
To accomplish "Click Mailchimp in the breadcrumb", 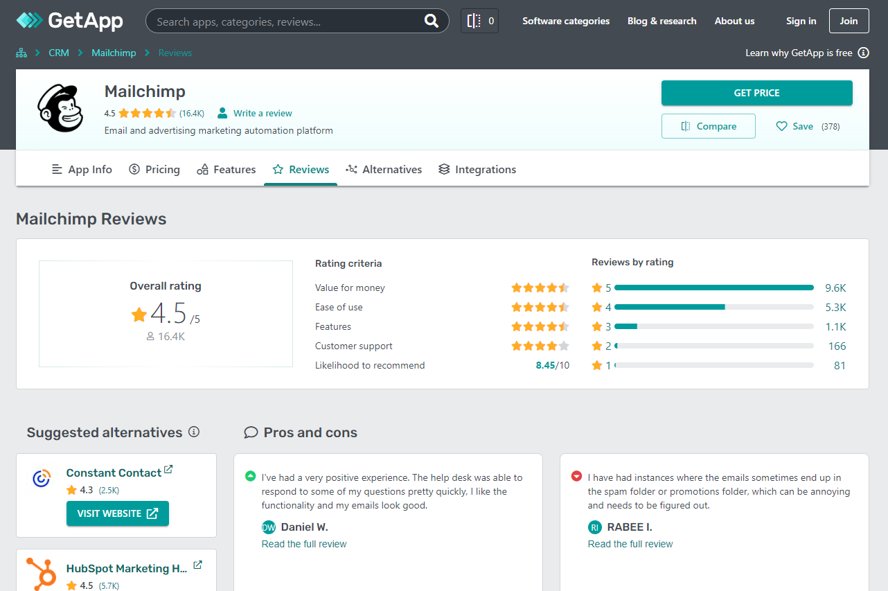I will (114, 53).
